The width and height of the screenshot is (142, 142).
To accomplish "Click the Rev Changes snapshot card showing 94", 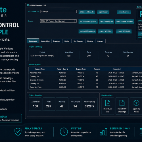I will pos(75,104).
